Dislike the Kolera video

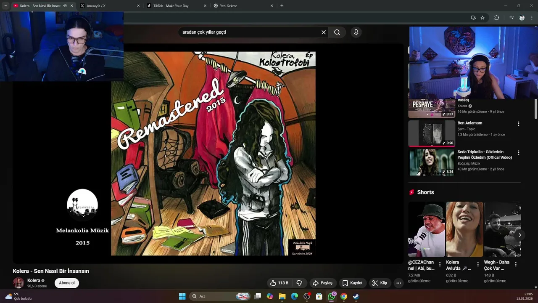[300, 283]
